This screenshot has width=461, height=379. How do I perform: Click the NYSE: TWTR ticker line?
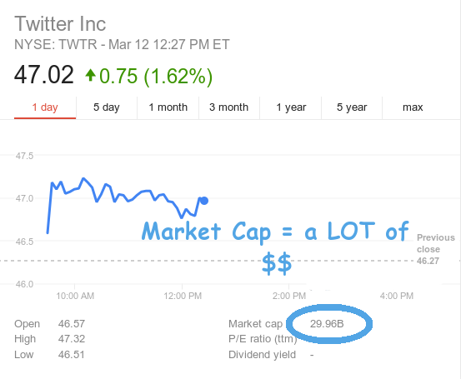(x=122, y=45)
